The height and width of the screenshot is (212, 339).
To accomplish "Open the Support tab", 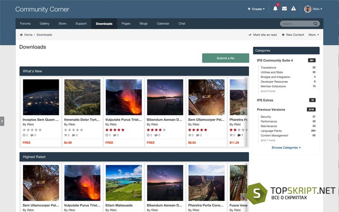I will click(x=81, y=23).
